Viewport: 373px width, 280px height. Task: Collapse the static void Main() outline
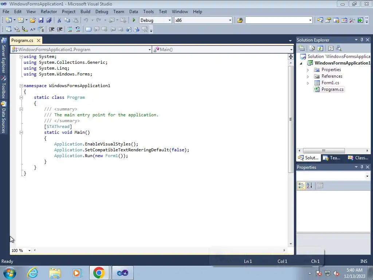click(x=21, y=132)
